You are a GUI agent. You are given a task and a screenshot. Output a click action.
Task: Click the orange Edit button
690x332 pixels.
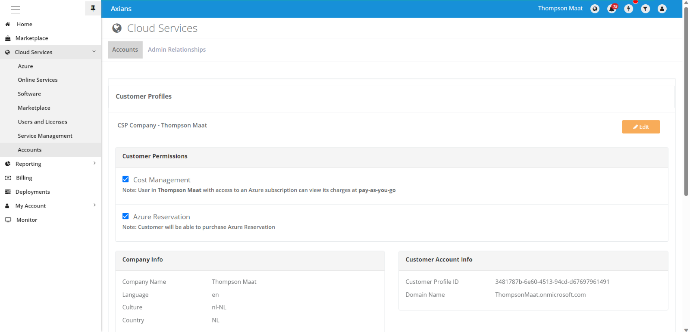pos(640,127)
